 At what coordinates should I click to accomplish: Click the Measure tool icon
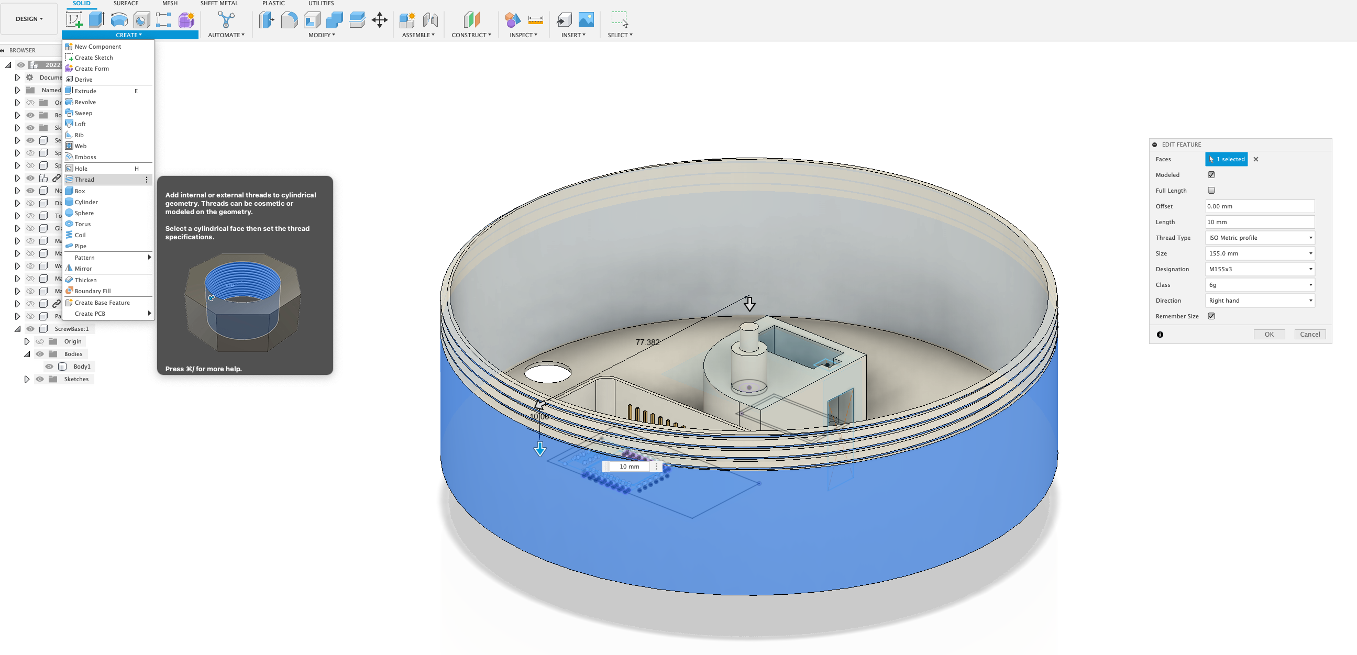tap(535, 20)
